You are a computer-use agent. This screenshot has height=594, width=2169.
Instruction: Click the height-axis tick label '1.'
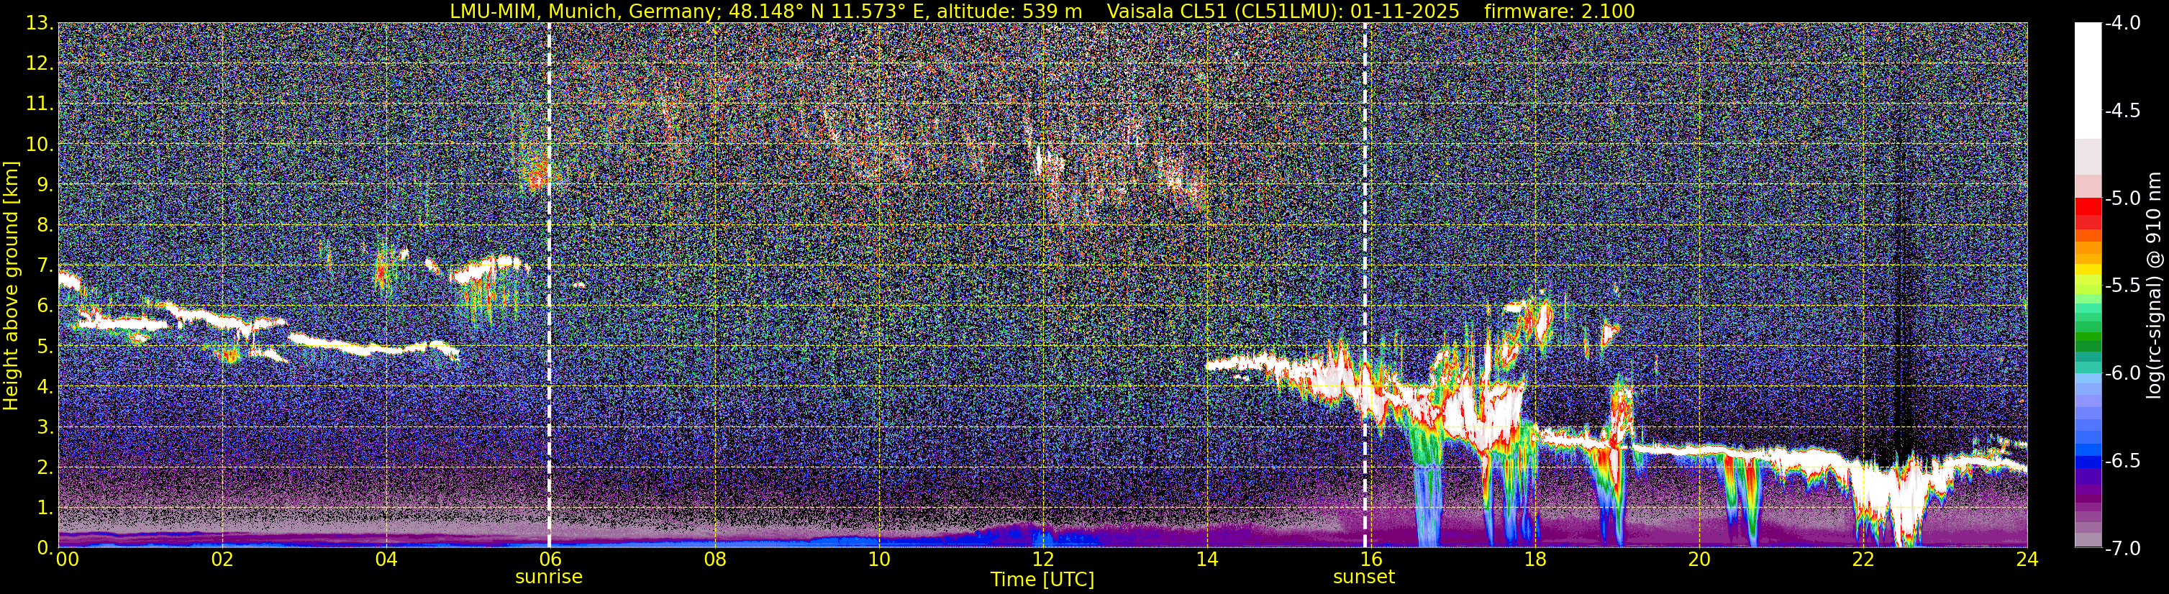[45, 508]
